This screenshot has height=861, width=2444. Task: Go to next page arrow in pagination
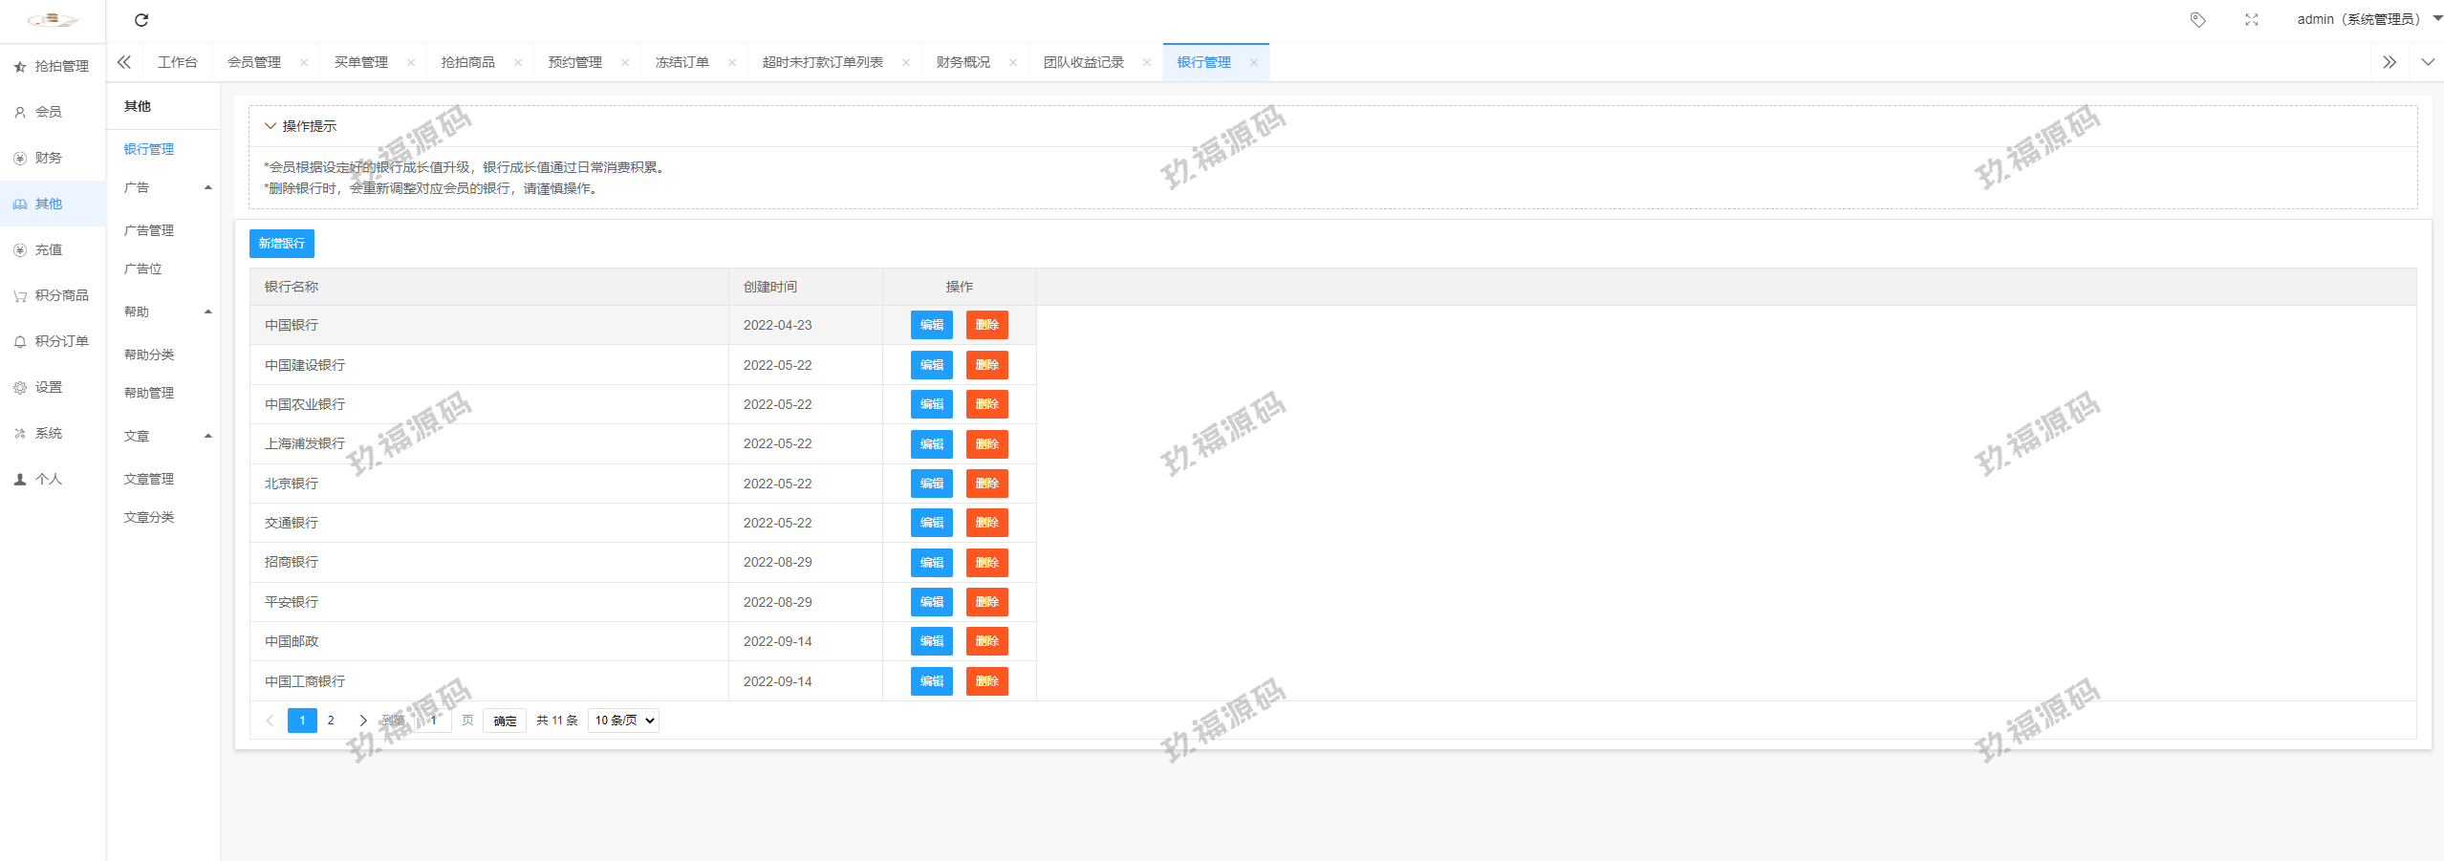[363, 721]
